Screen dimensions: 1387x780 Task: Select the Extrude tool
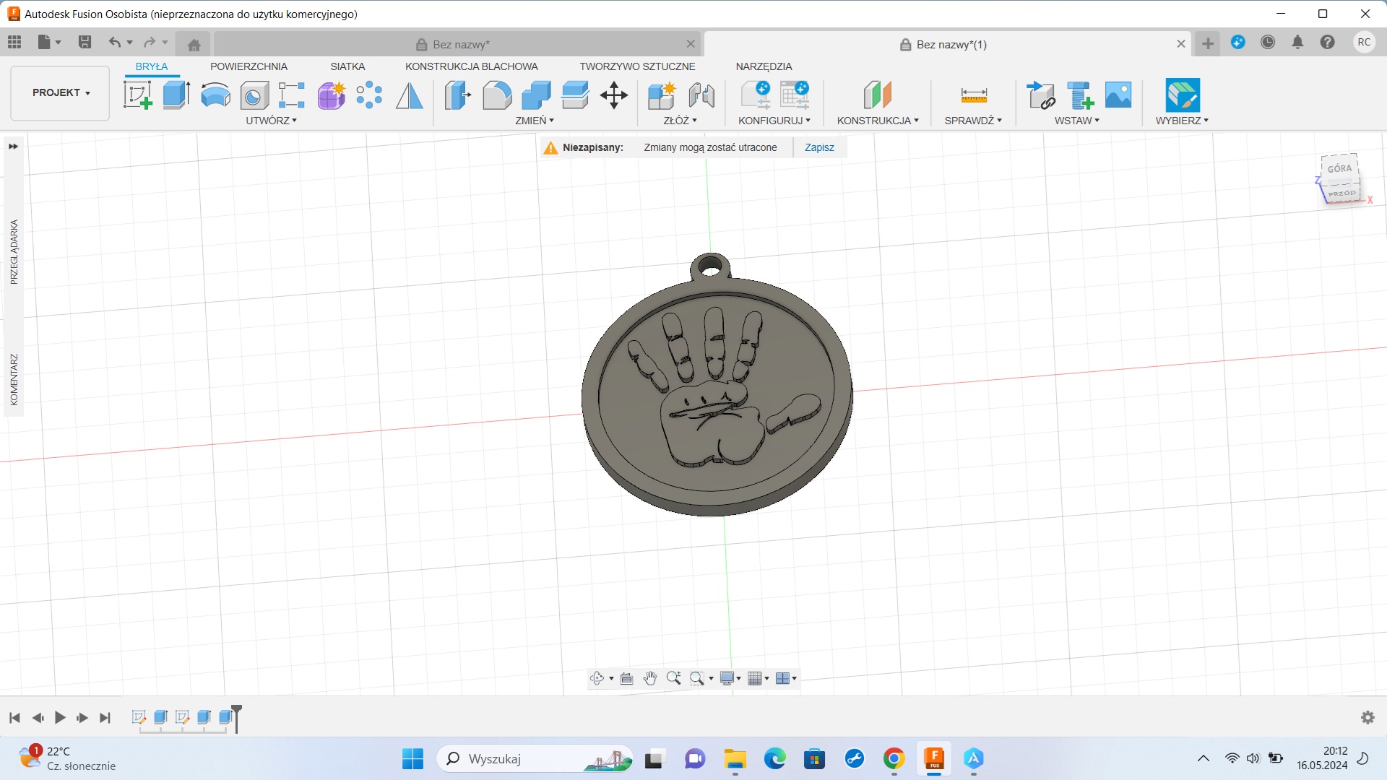pyautogui.click(x=176, y=95)
